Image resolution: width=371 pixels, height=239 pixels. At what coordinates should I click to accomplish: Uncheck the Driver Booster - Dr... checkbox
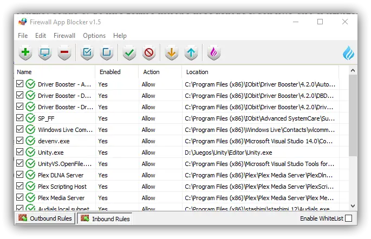[20, 107]
